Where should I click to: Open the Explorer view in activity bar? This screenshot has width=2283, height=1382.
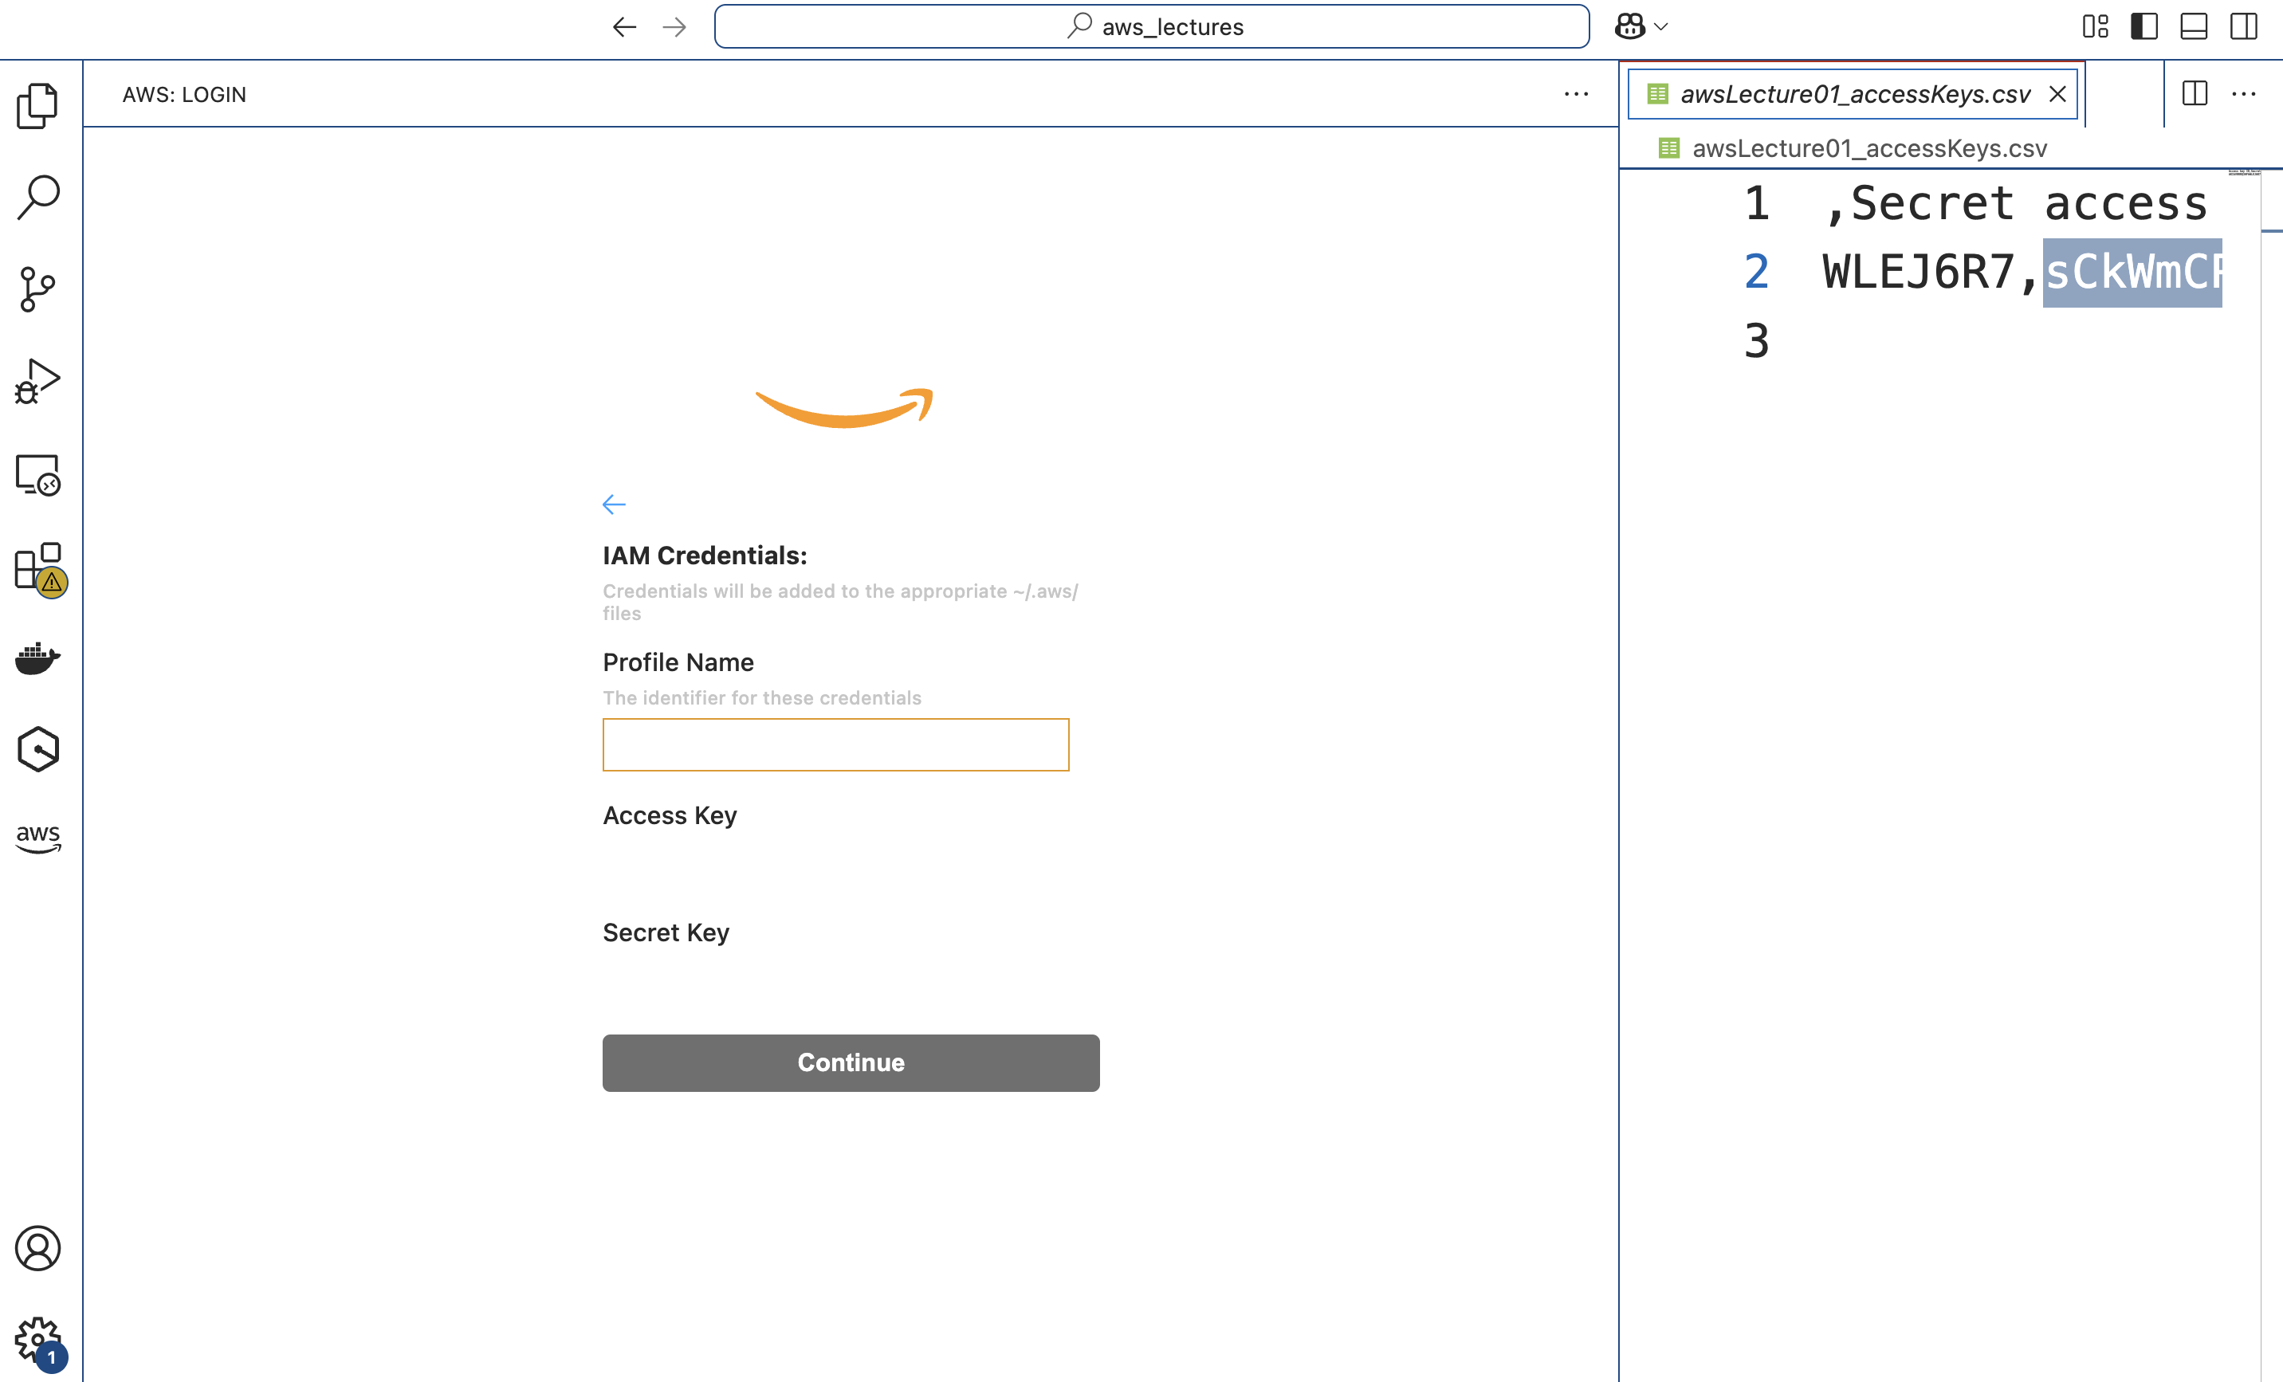[38, 105]
